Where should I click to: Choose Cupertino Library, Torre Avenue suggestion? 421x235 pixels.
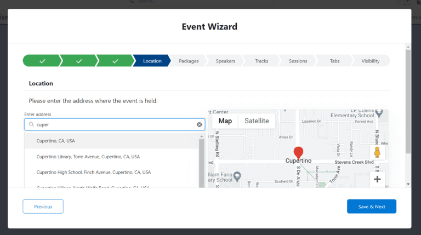[88, 157]
